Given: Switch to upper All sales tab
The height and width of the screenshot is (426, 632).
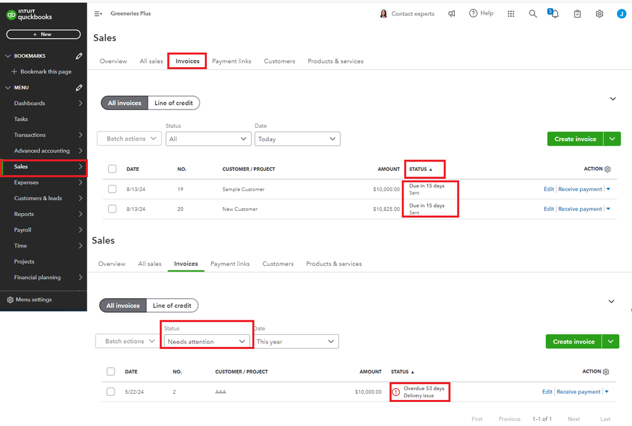Looking at the screenshot, I should click(151, 61).
